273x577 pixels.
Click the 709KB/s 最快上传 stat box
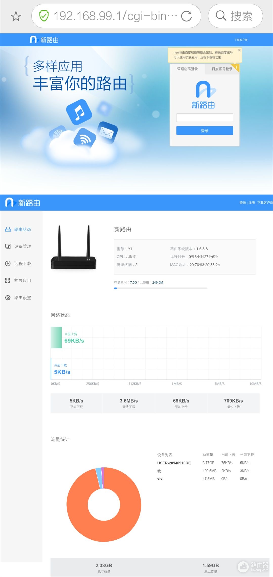pyautogui.click(x=233, y=403)
